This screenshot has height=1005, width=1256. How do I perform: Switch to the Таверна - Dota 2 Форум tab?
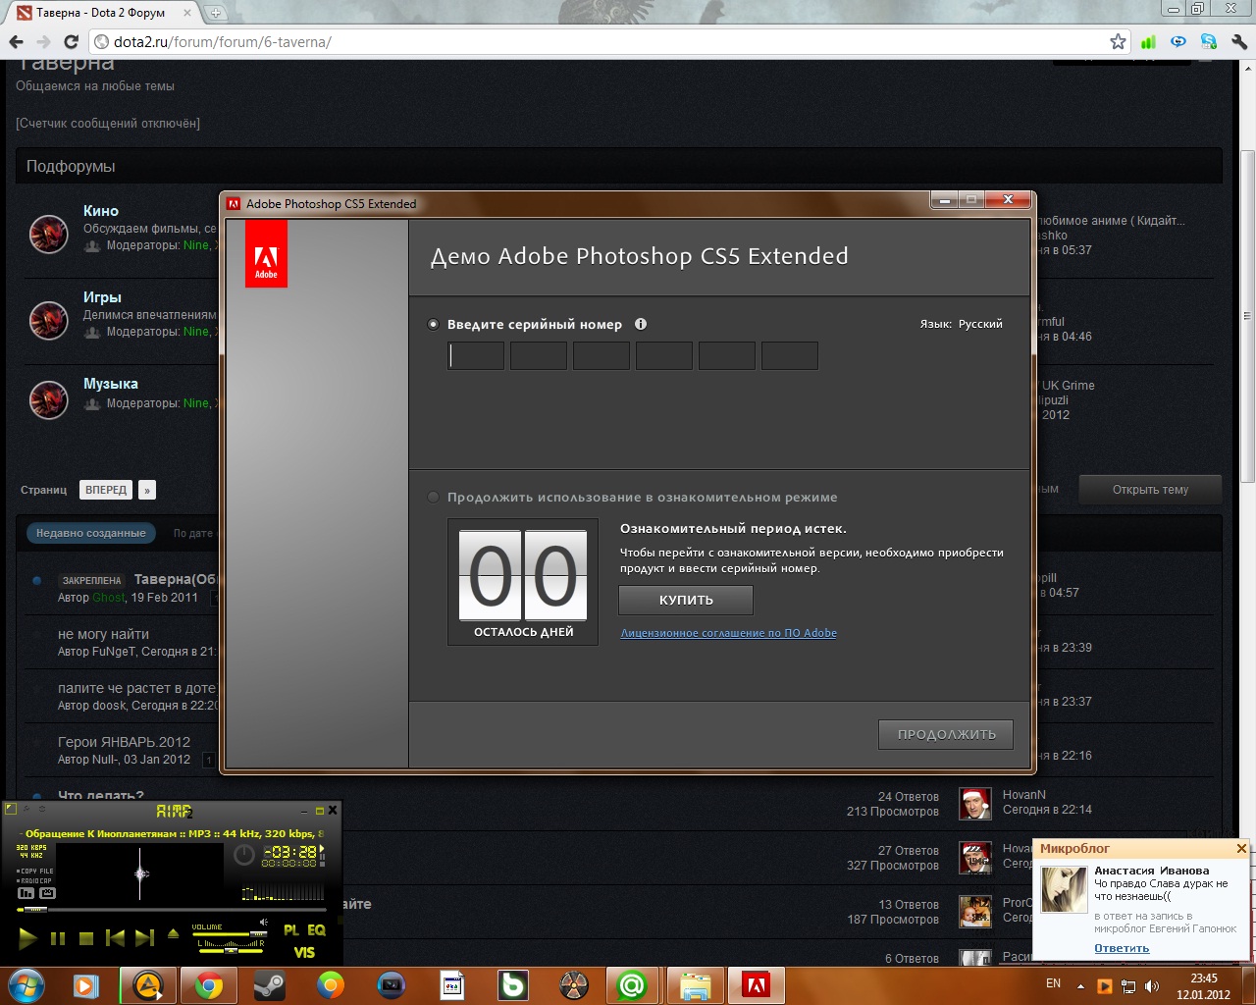click(101, 13)
